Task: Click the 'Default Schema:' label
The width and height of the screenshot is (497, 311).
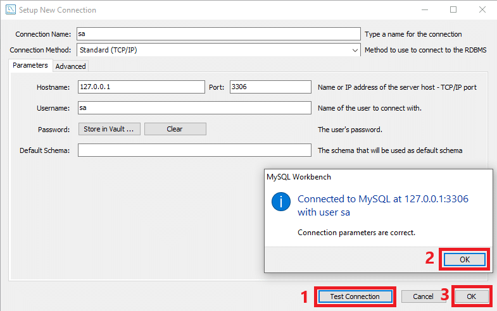Action: pyautogui.click(x=44, y=150)
